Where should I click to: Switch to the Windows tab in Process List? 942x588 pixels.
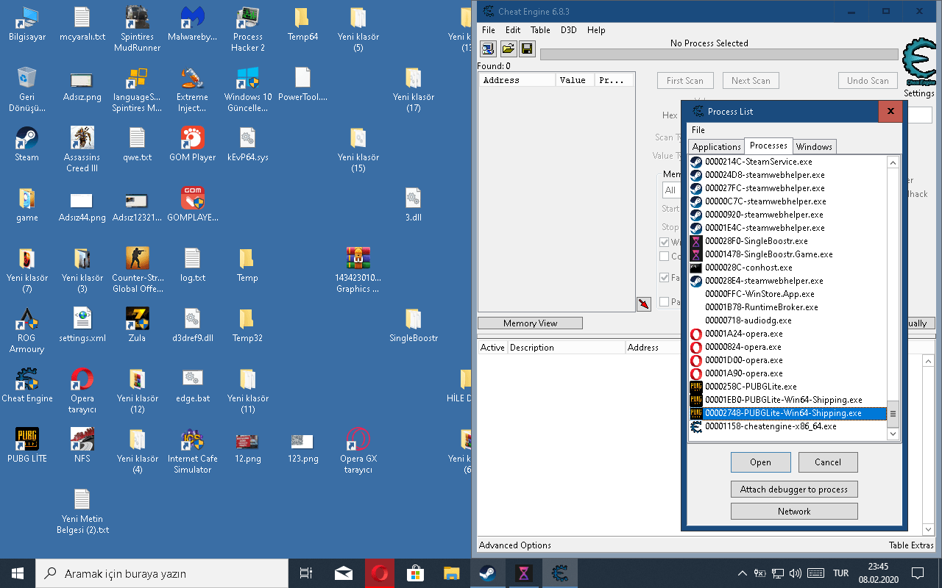814,147
